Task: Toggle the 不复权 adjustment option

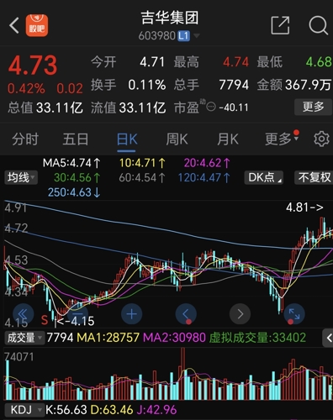Action: [314, 177]
